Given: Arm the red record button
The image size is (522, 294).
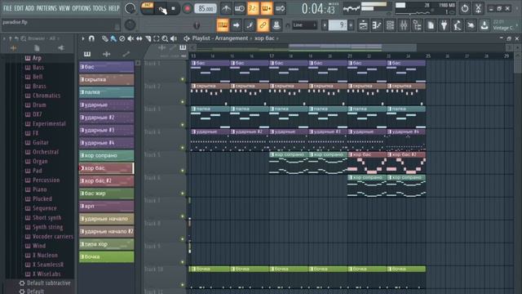Looking at the screenshot, I should (x=187, y=9).
